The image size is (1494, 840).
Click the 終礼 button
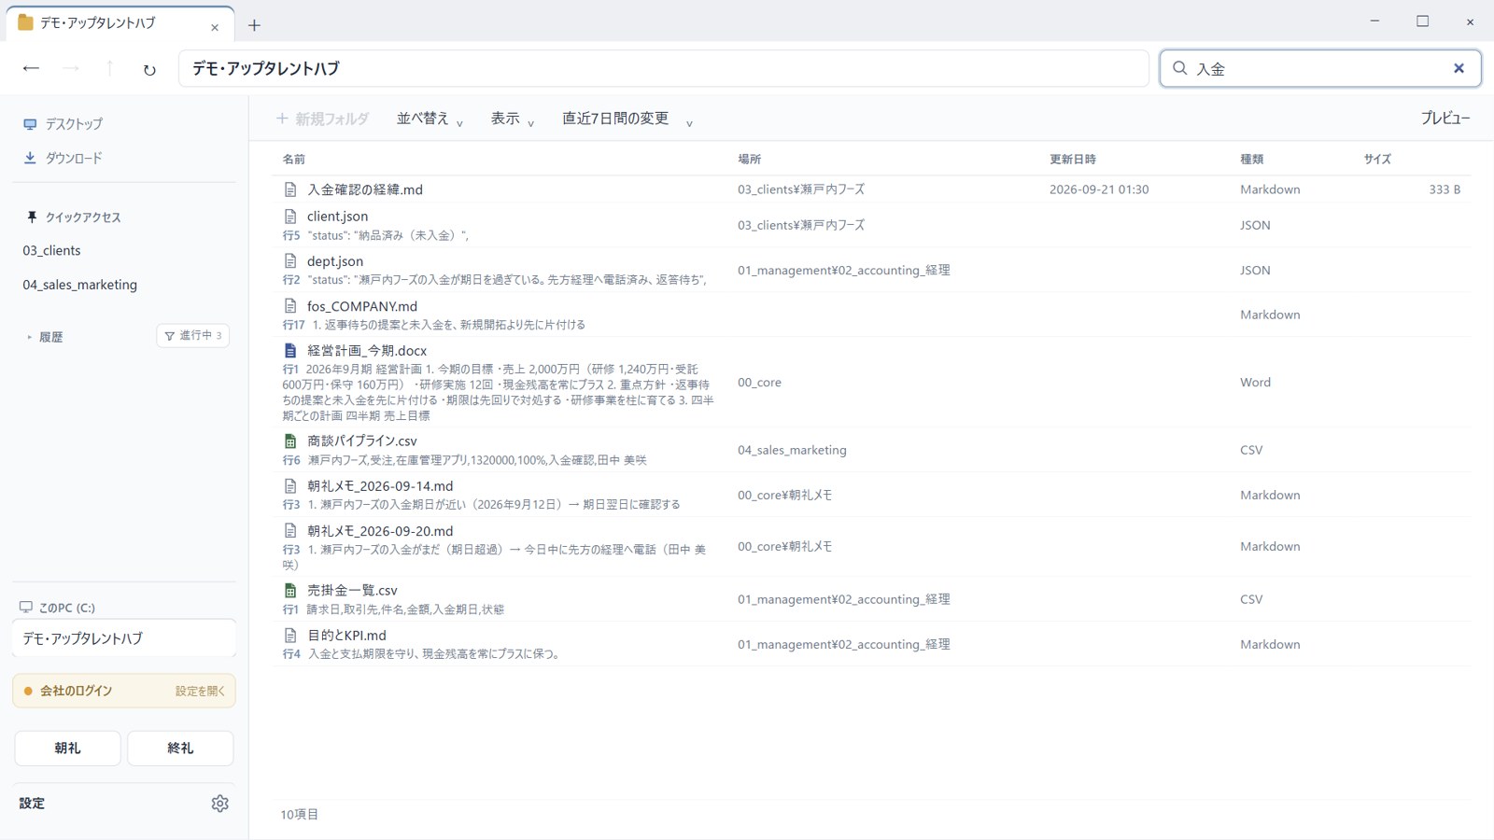coord(180,749)
